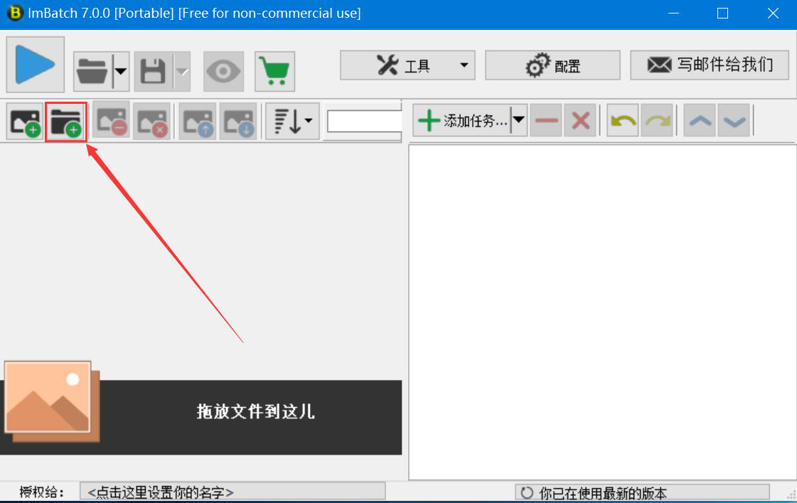Click the 授权给: label in the status bar
Image resolution: width=797 pixels, height=503 pixels.
click(x=42, y=492)
